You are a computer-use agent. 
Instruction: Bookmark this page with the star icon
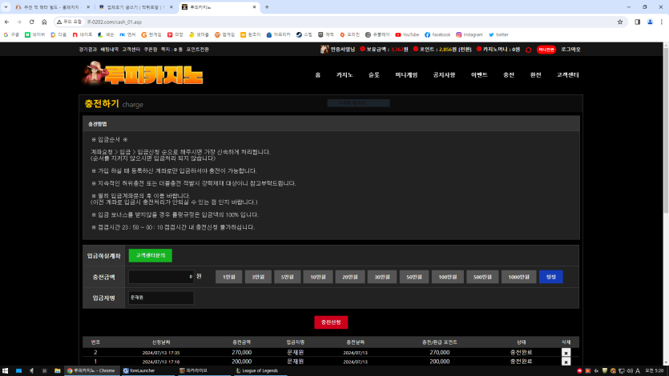click(620, 22)
